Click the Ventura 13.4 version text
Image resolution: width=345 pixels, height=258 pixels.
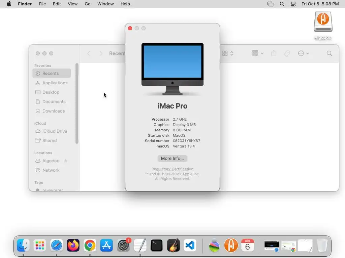click(x=184, y=146)
